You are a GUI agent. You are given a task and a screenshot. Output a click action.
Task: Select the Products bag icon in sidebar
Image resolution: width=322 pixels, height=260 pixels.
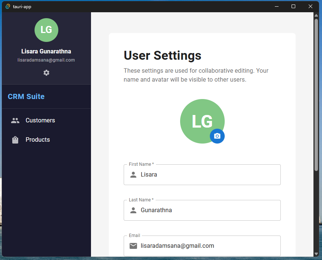tap(15, 139)
